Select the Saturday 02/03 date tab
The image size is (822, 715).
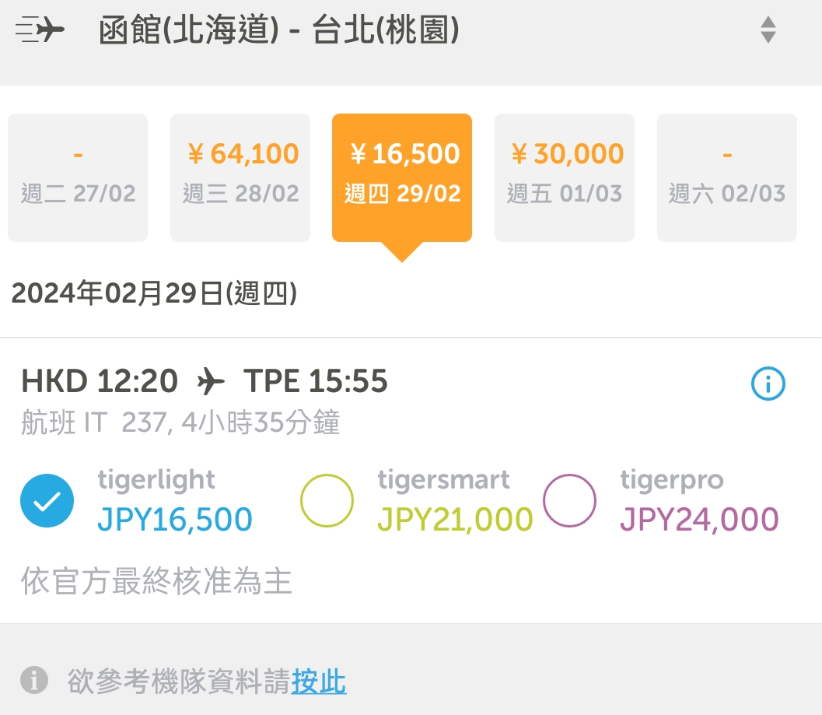pyautogui.click(x=727, y=177)
